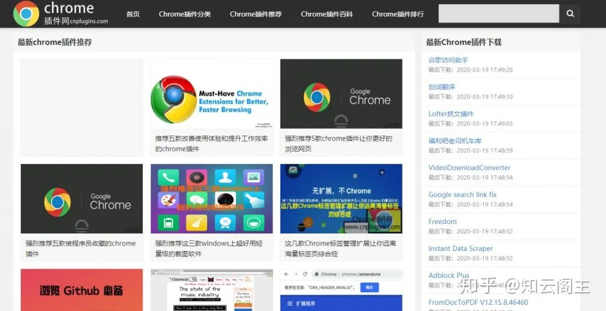Click timestamp 2020-03-19 17:49:26
Image resolution: width=606 pixels, height=311 pixels.
485,69
